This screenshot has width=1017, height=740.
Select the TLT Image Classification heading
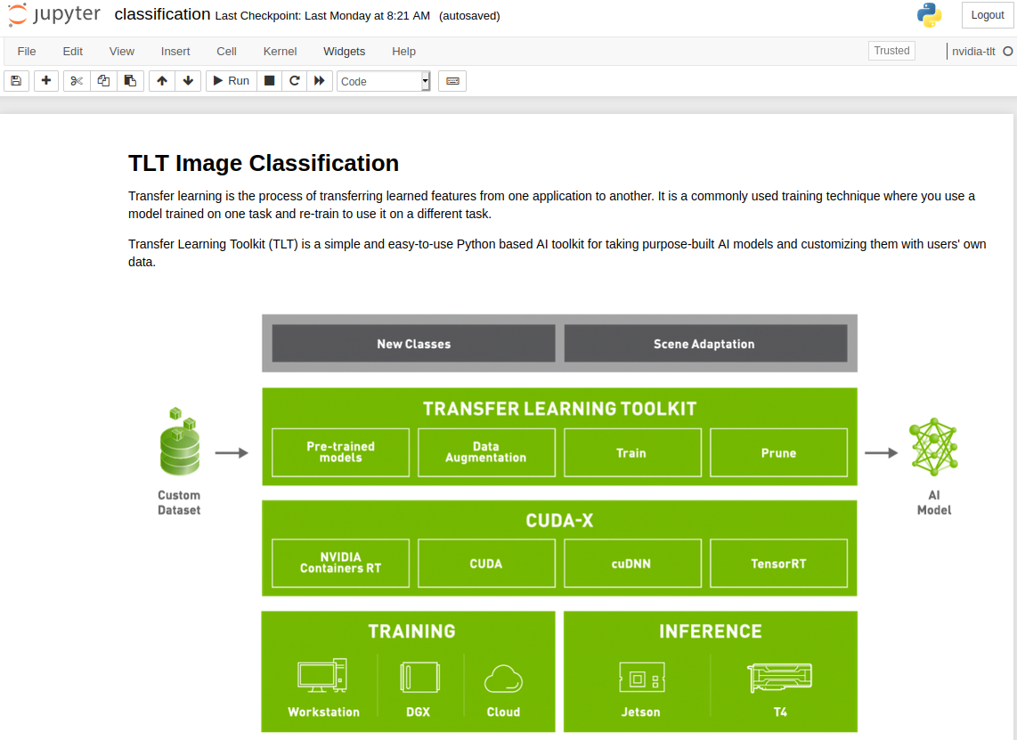point(264,163)
